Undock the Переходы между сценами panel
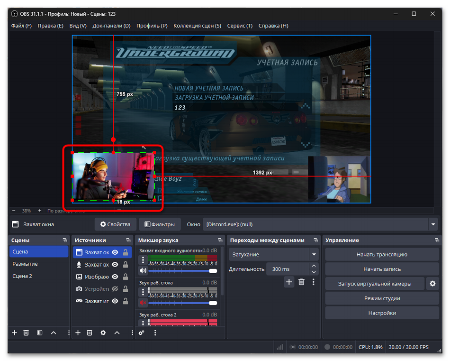This screenshot has width=450, height=361. pos(315,240)
